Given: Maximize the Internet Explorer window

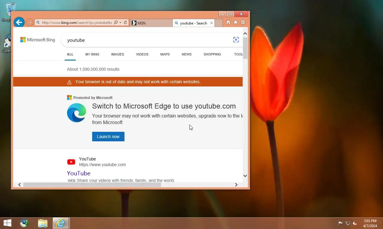Looking at the screenshot, I should (230, 14).
